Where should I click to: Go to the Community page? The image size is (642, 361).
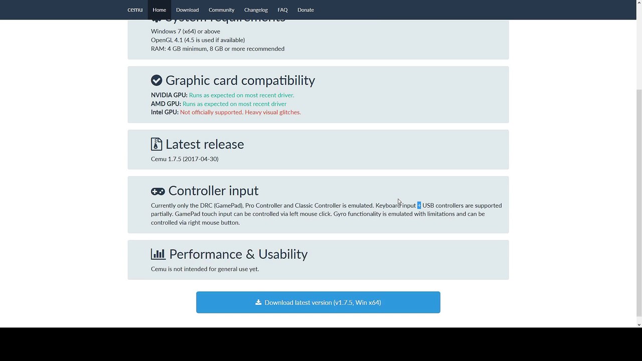click(x=221, y=10)
